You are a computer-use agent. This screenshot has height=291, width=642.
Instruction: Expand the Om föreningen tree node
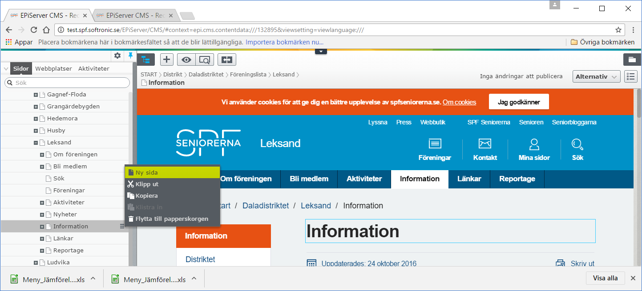[42, 155]
